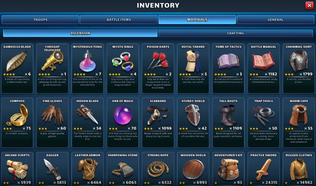Tap the Trap Tools icon

pos(263,115)
